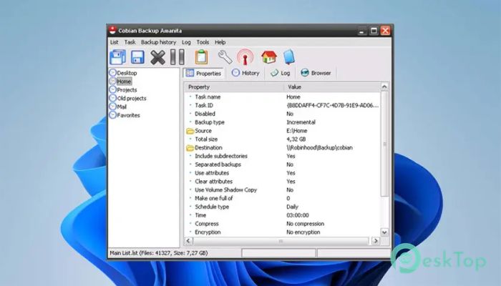The height and width of the screenshot is (286, 501).
Task: Select the Projects task in list
Action: [127, 90]
